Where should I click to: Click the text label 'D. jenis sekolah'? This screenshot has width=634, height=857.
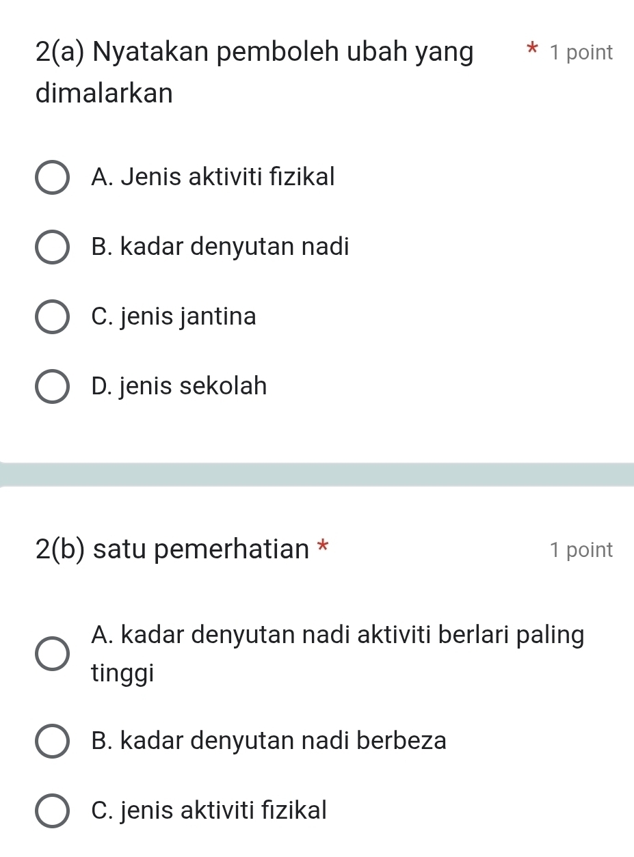(179, 387)
